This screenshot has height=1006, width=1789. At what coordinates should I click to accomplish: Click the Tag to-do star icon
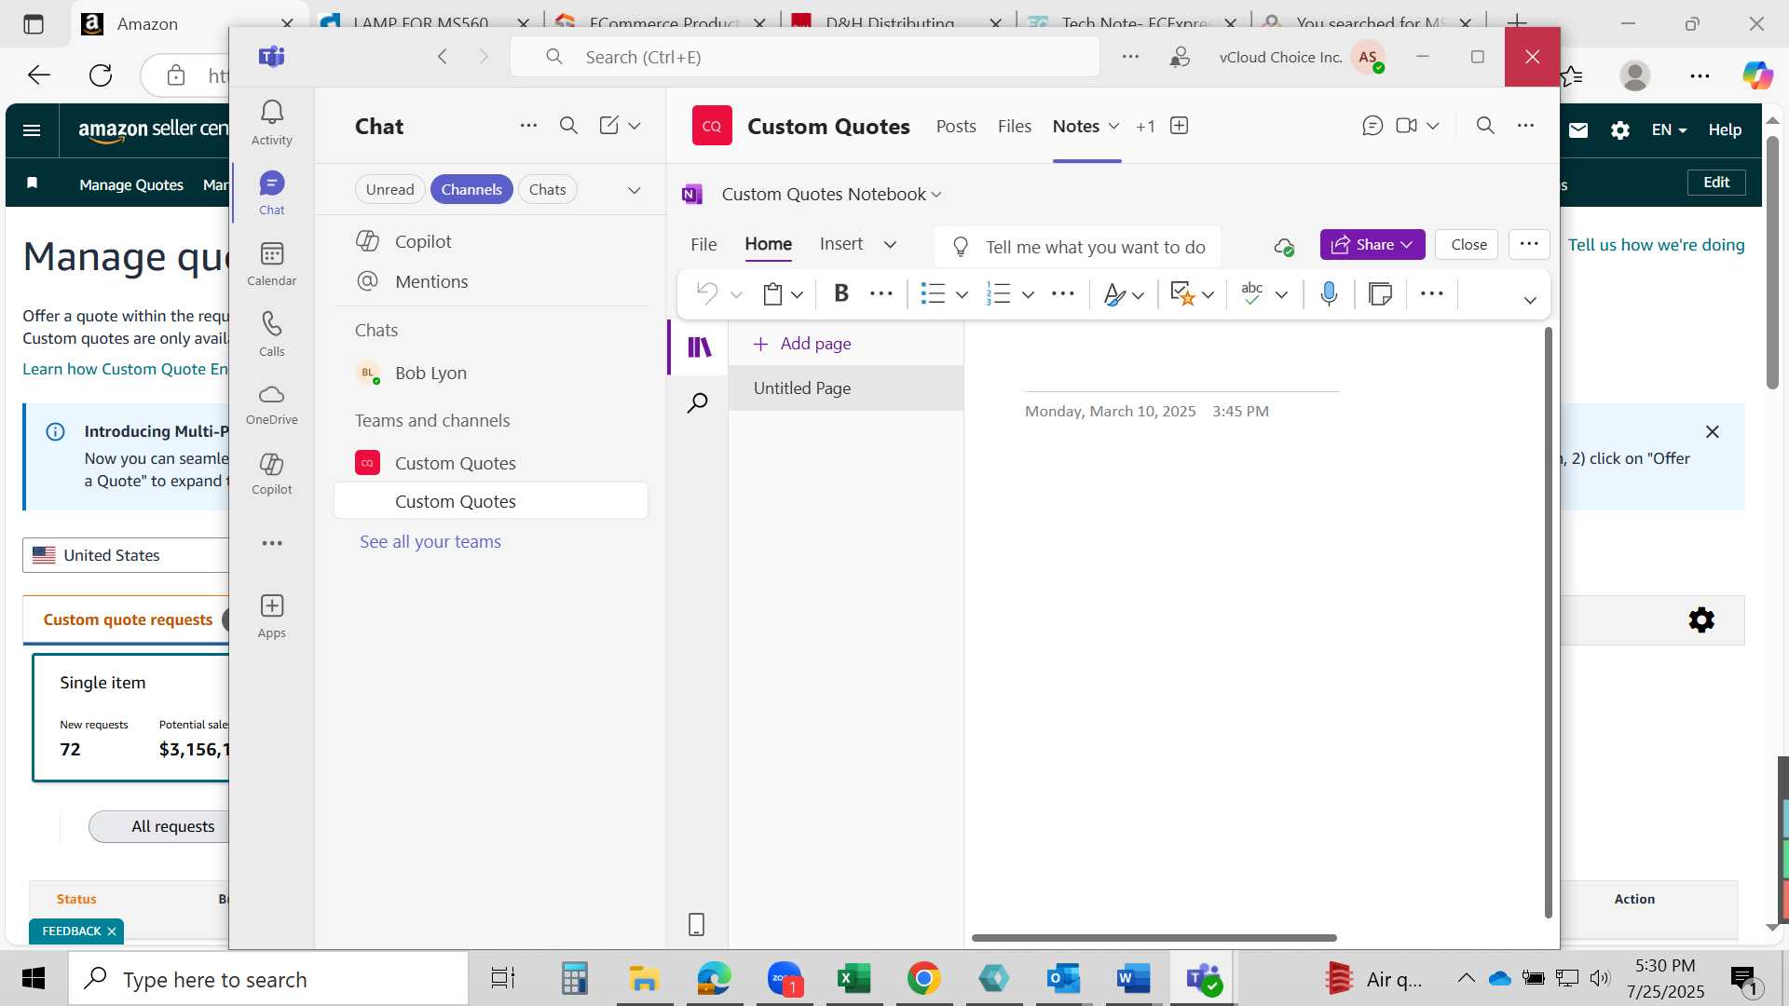pos(1181,294)
